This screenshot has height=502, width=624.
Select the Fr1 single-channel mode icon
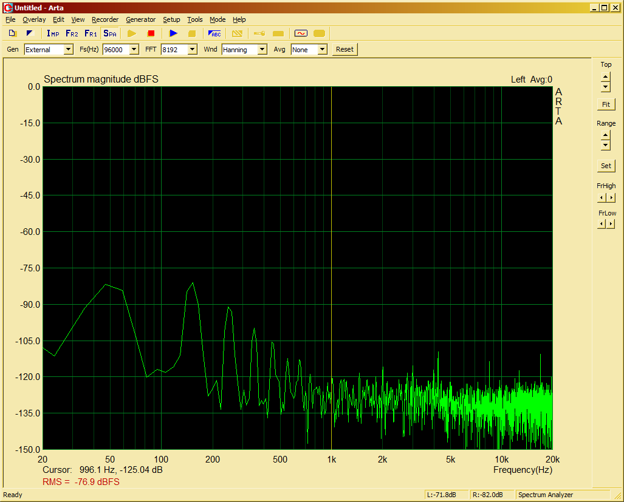pos(91,33)
